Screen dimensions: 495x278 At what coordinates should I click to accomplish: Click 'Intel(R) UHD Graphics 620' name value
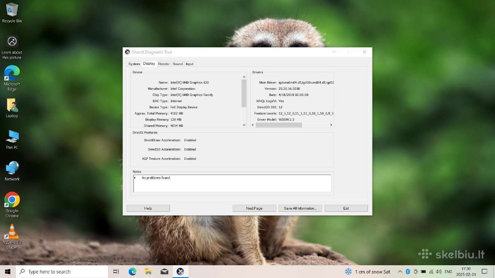189,82
